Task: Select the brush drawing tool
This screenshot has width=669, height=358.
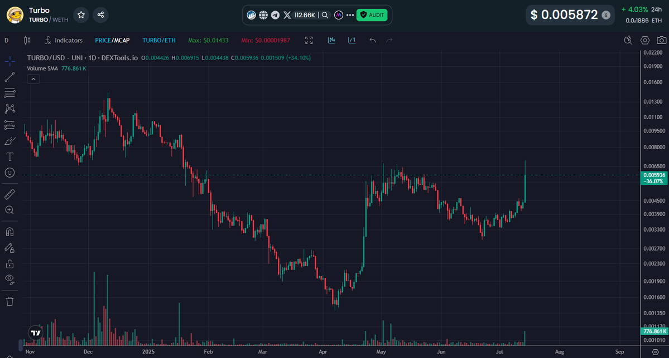Action: (x=10, y=141)
